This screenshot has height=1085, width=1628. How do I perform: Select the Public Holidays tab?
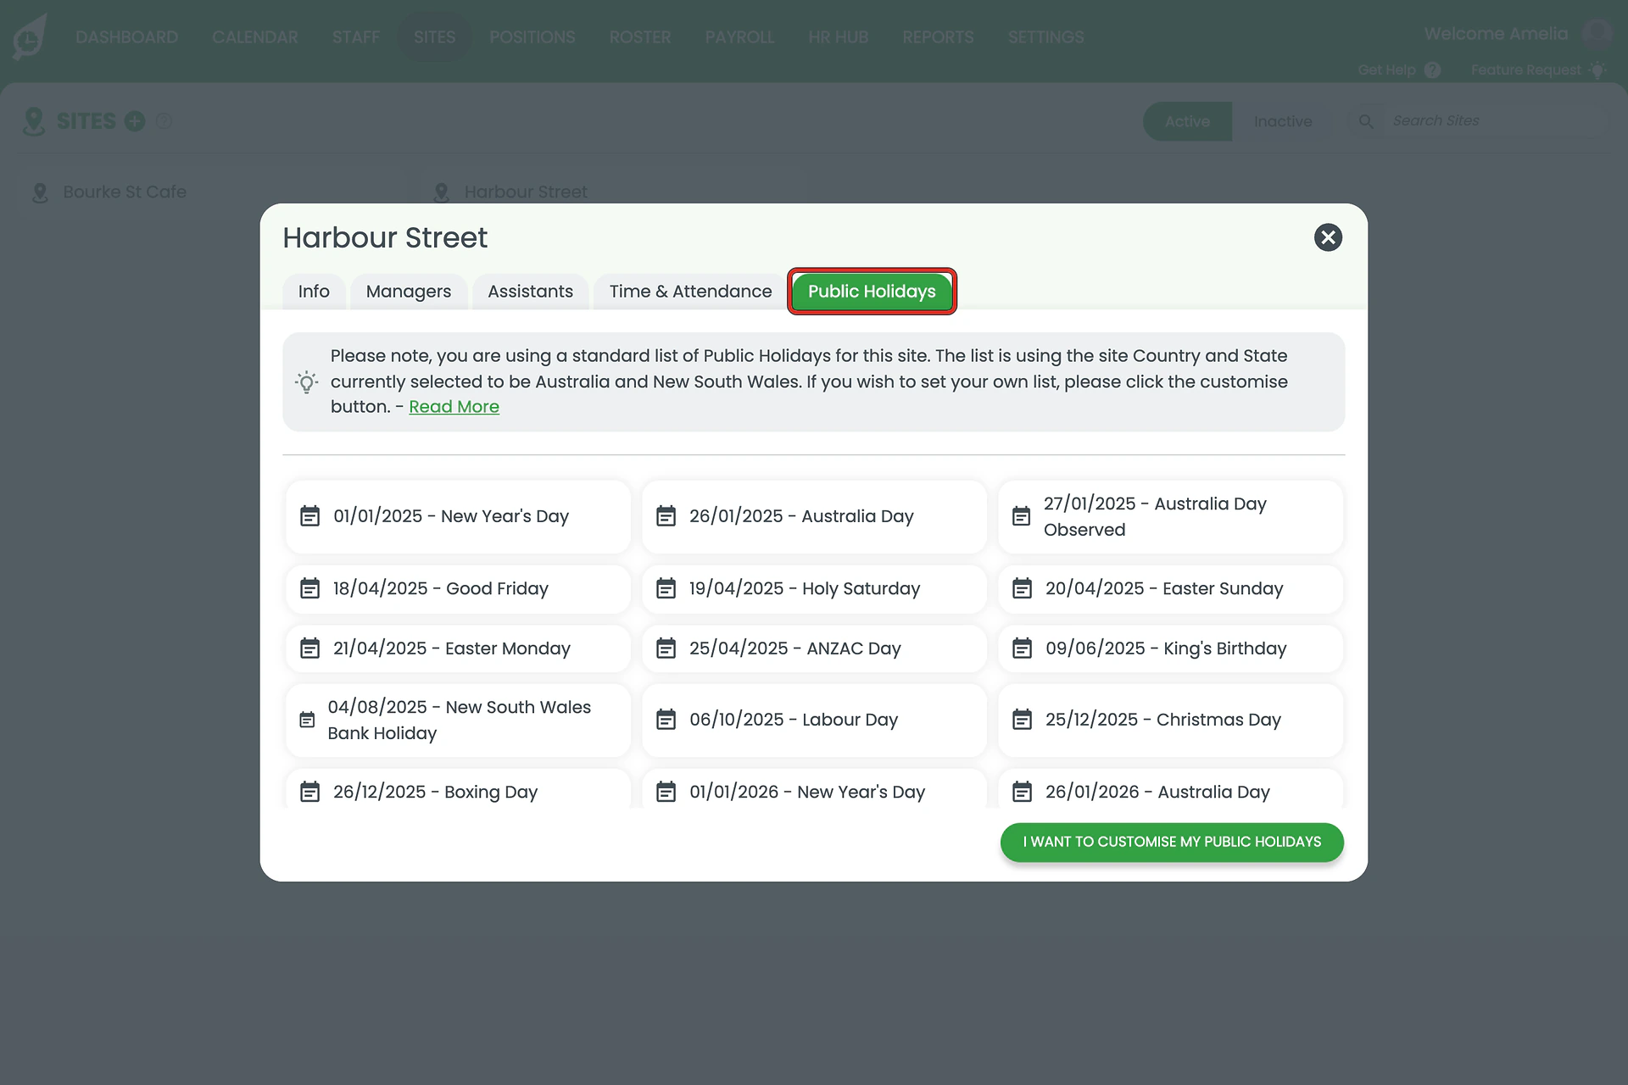pos(872,292)
